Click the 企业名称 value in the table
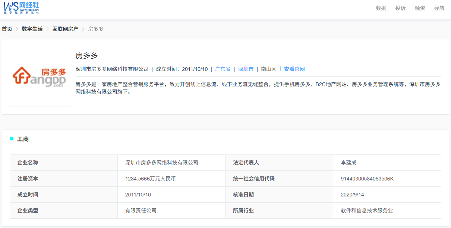 162,163
